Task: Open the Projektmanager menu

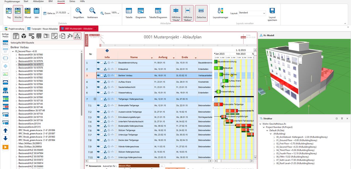Action: (12, 1)
